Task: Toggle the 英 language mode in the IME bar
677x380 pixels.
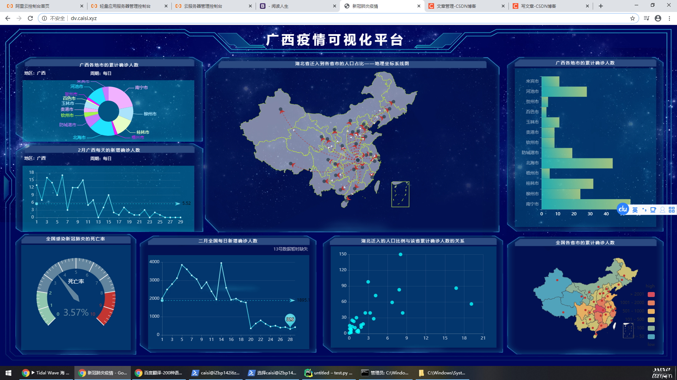Action: coord(635,210)
